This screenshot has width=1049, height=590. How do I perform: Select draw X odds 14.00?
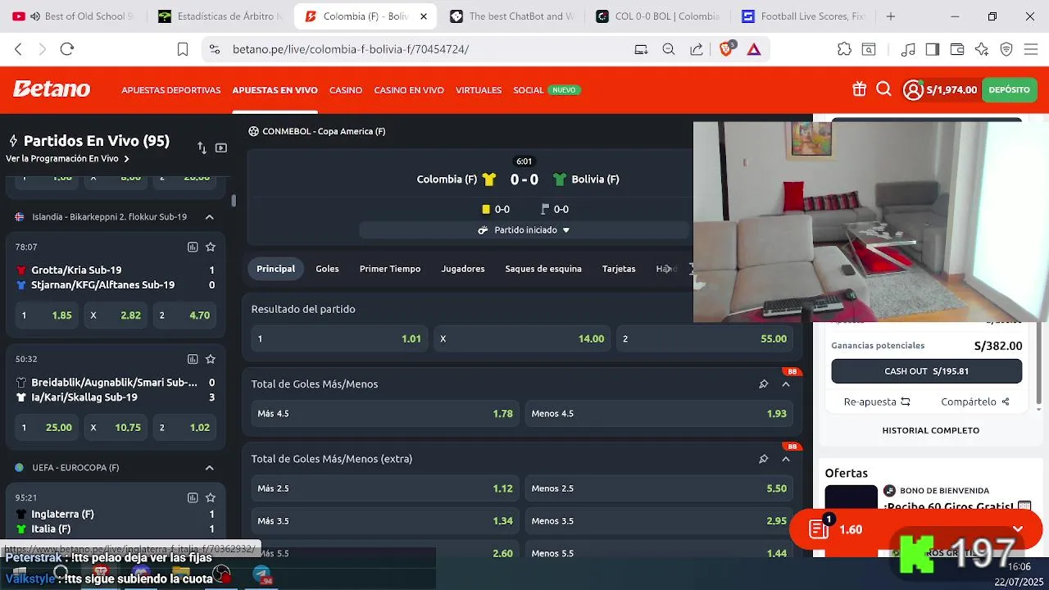(x=522, y=338)
